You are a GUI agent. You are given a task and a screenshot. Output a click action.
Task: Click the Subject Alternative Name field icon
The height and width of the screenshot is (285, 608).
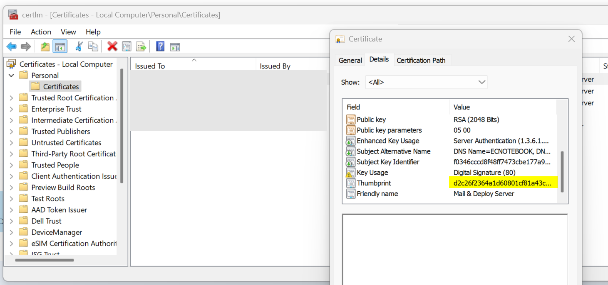(351, 151)
